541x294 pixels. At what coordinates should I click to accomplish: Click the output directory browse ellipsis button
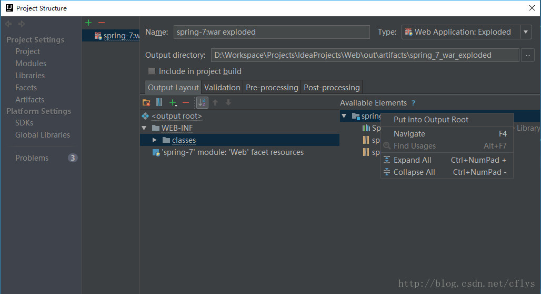527,55
